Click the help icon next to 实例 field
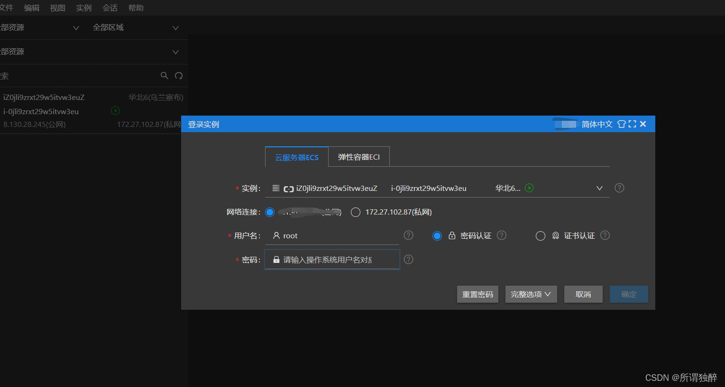The width and height of the screenshot is (725, 387). click(x=619, y=188)
